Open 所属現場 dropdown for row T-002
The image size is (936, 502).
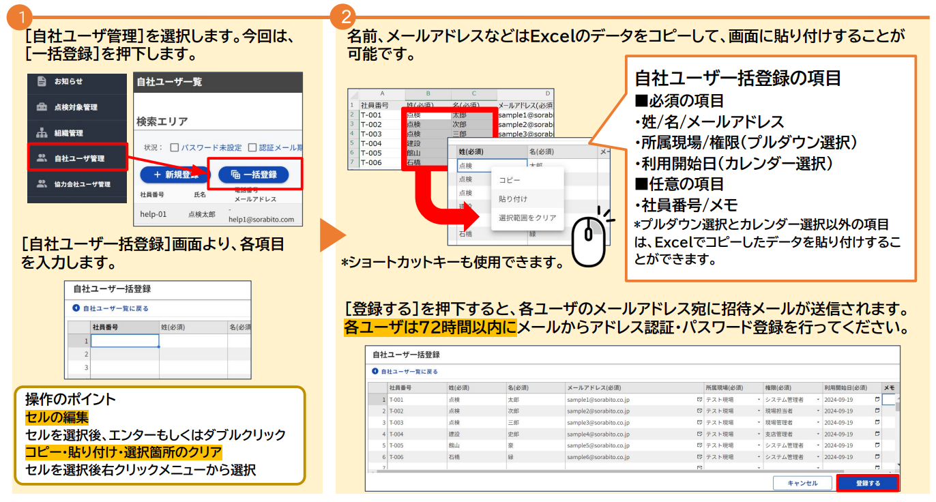point(759,411)
